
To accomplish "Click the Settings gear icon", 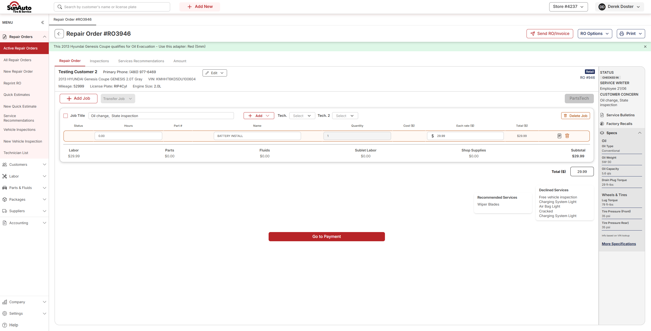I will pos(5,313).
